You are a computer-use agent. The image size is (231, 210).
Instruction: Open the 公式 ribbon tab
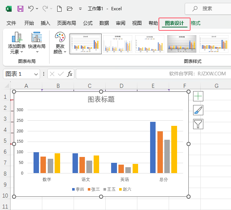coord(88,23)
